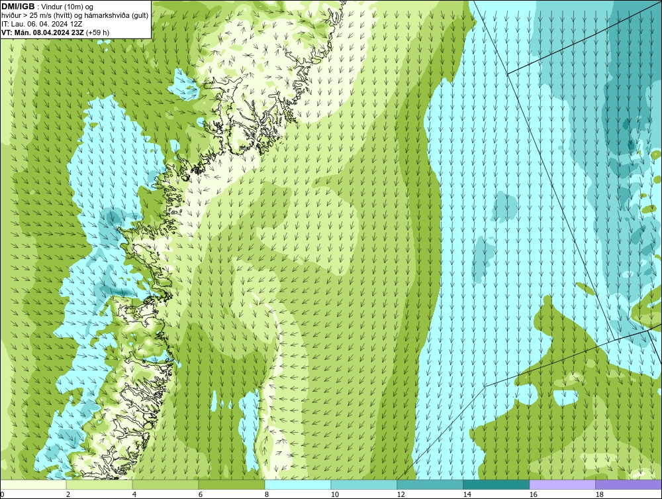Click the '(+59 h)' forecast offset text
662x499 pixels.
97,32
